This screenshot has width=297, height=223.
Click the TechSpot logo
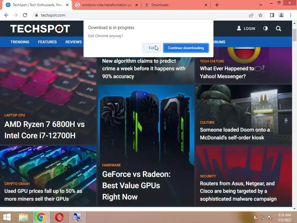pyautogui.click(x=40, y=29)
